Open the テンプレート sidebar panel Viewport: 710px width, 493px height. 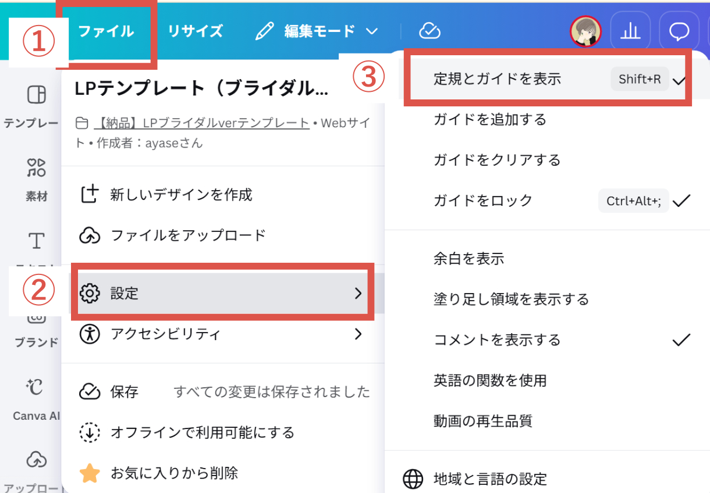click(31, 107)
